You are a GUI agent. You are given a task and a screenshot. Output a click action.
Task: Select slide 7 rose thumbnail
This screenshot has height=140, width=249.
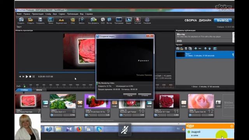[x=28, y=101]
